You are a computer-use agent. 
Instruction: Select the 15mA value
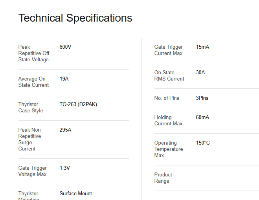click(x=202, y=47)
